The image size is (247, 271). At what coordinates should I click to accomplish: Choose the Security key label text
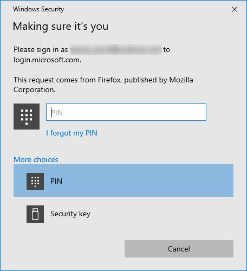tap(70, 214)
